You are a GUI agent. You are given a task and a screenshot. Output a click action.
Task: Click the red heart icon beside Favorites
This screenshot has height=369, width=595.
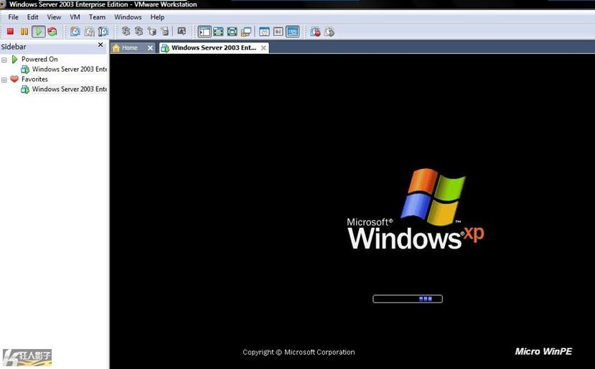14,79
